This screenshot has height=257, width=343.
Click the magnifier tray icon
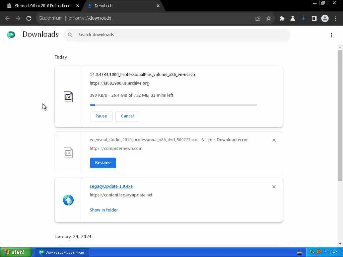(x=318, y=252)
